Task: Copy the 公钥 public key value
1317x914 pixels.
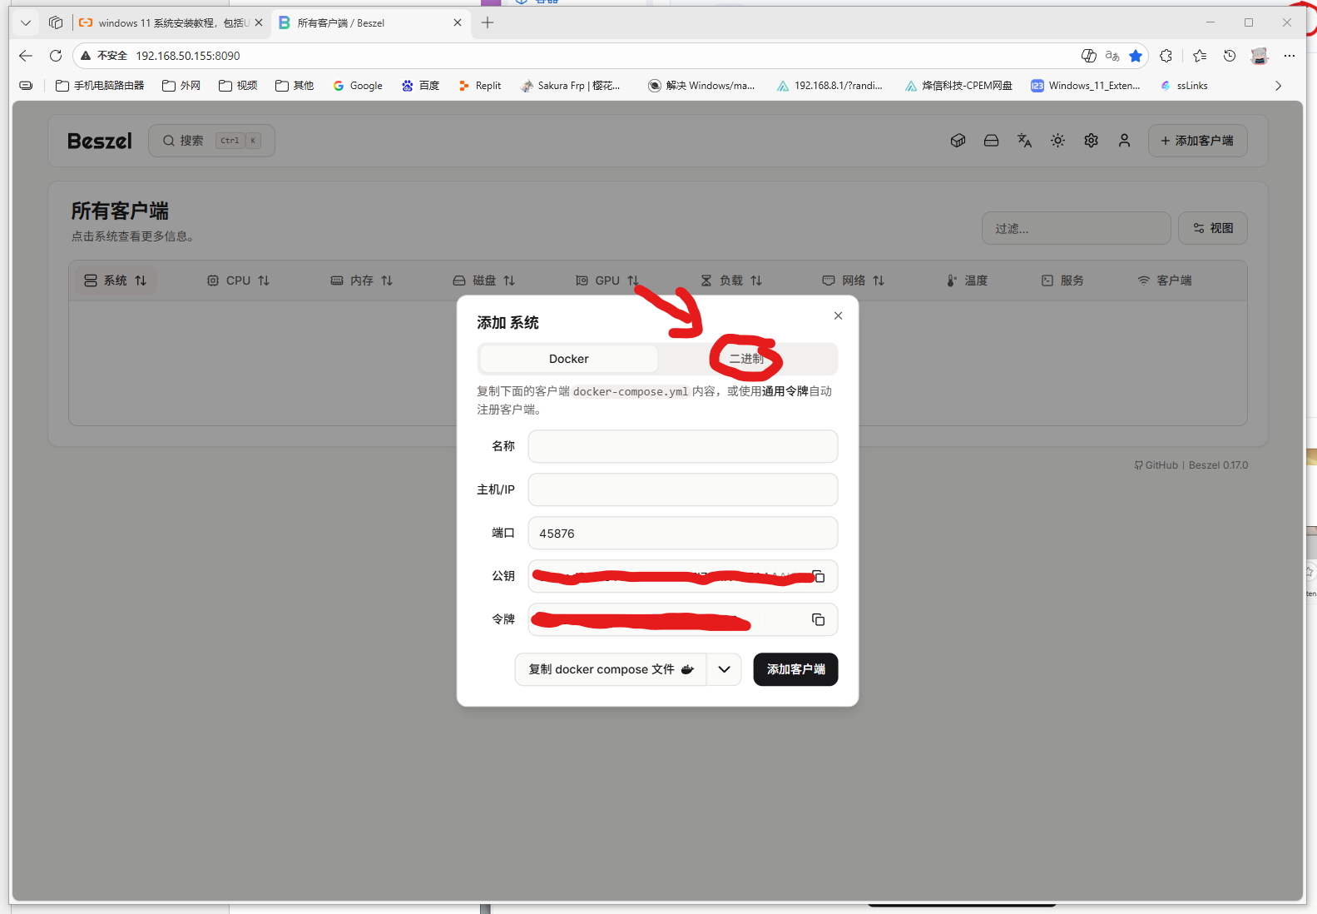Action: pyautogui.click(x=819, y=576)
